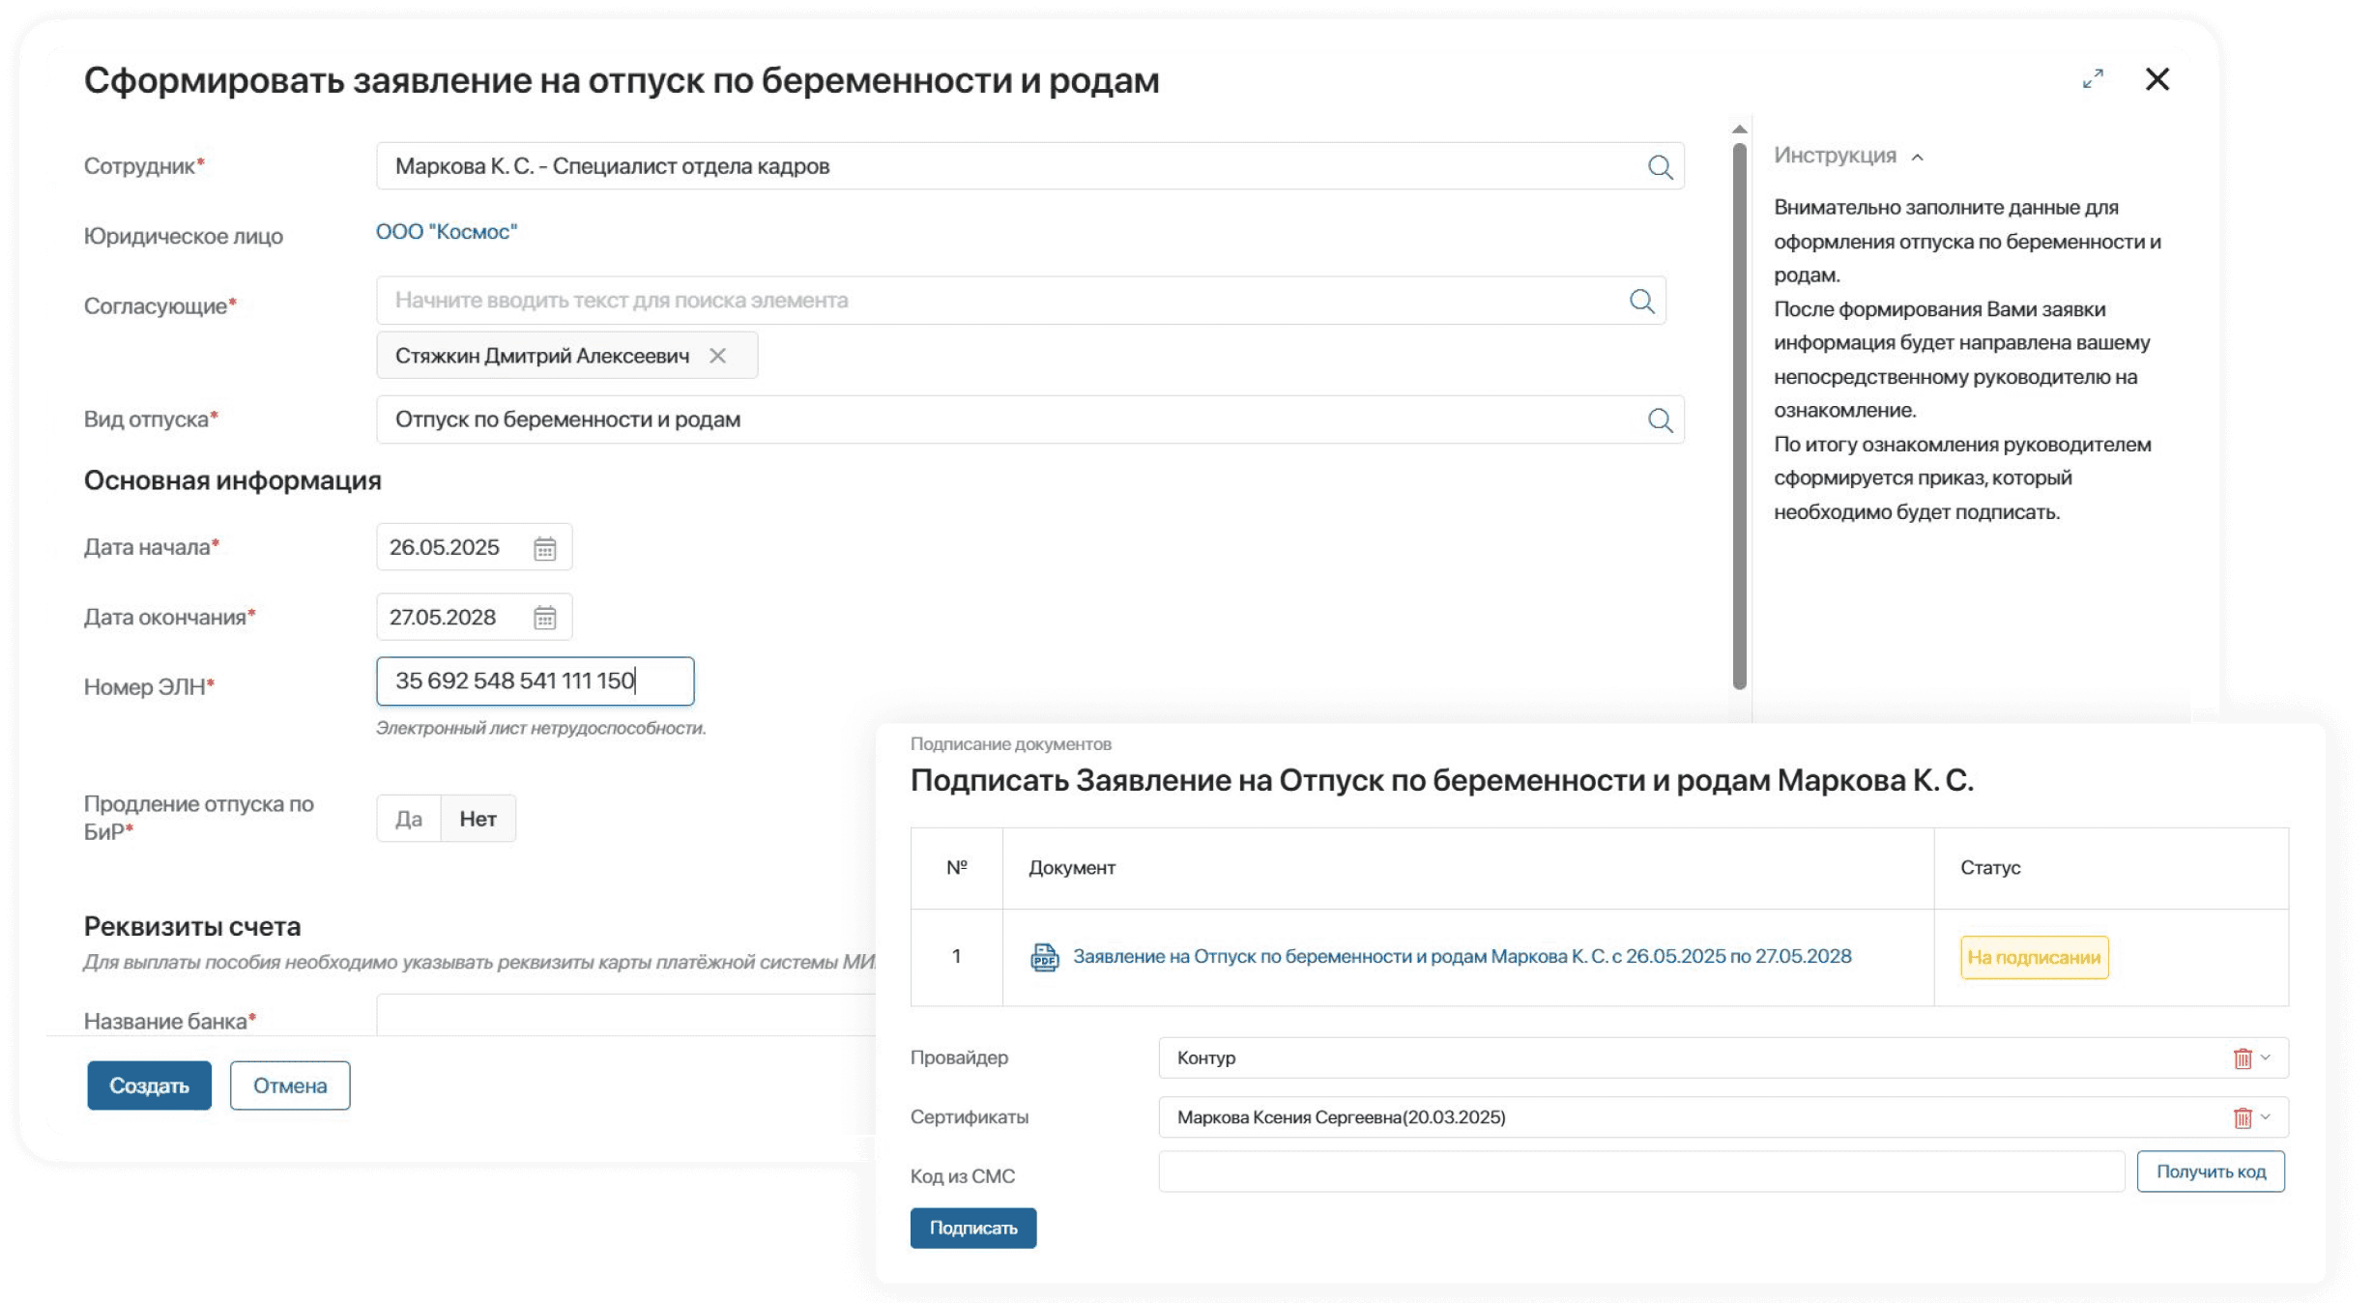Clear the certificate with trash icon
The width and height of the screenshot is (2374, 1303).
(x=2243, y=1117)
